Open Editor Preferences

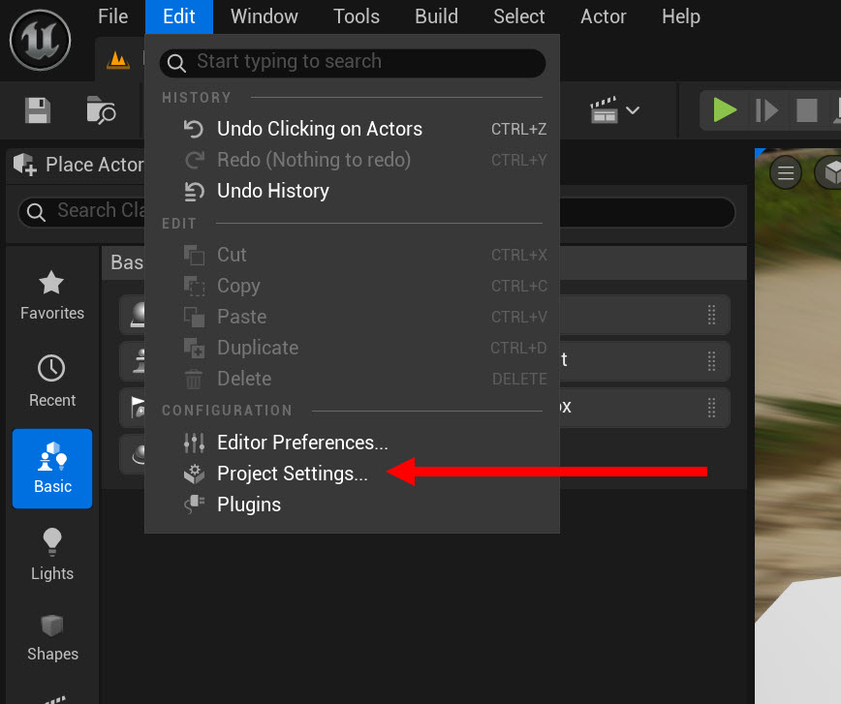(x=353, y=443)
